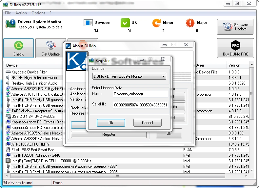The height and width of the screenshot is (188, 259).
Task: Click the Register dialog title icon
Action: click(x=91, y=60)
